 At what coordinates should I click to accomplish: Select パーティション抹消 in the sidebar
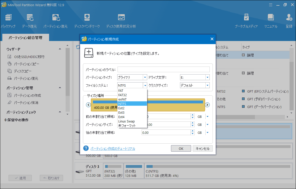tap(26, 103)
